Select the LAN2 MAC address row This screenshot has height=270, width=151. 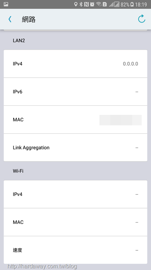(x=75, y=120)
